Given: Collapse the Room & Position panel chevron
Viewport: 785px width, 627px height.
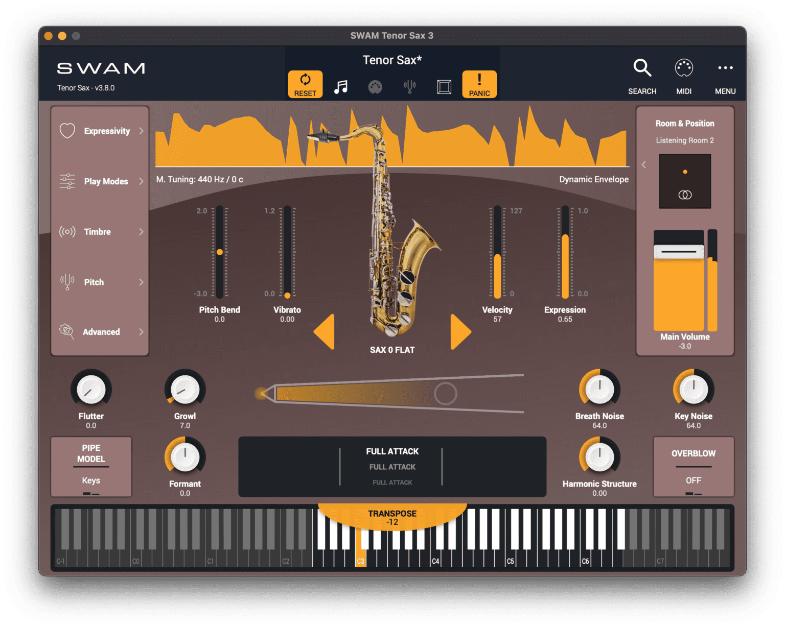Looking at the screenshot, I should (644, 165).
